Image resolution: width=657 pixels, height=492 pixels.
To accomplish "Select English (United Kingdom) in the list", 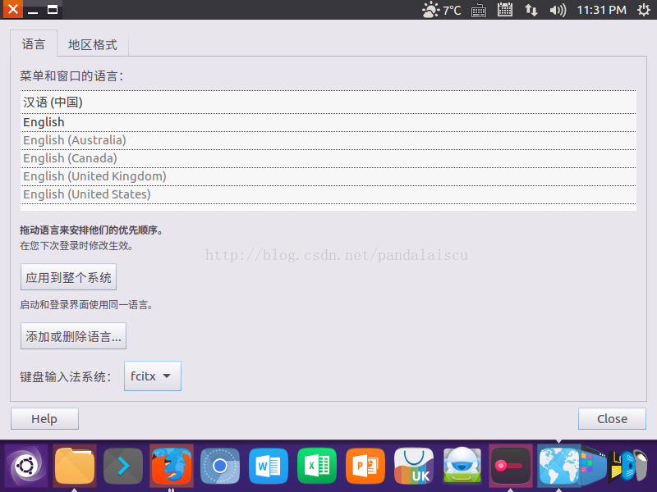I will click(328, 176).
